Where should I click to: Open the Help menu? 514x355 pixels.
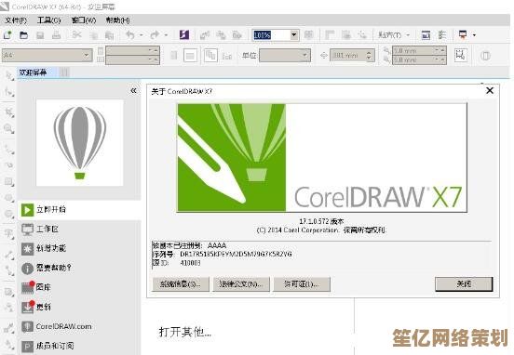click(117, 20)
